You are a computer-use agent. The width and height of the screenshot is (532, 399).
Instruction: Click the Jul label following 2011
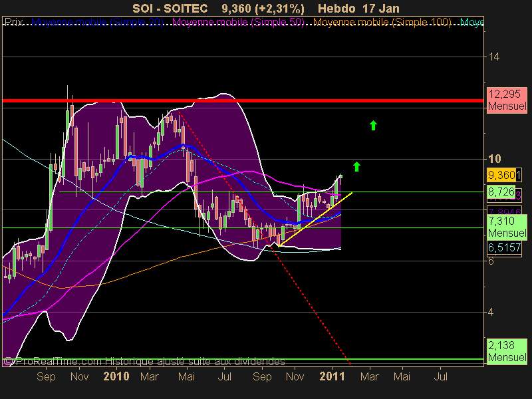[440, 376]
